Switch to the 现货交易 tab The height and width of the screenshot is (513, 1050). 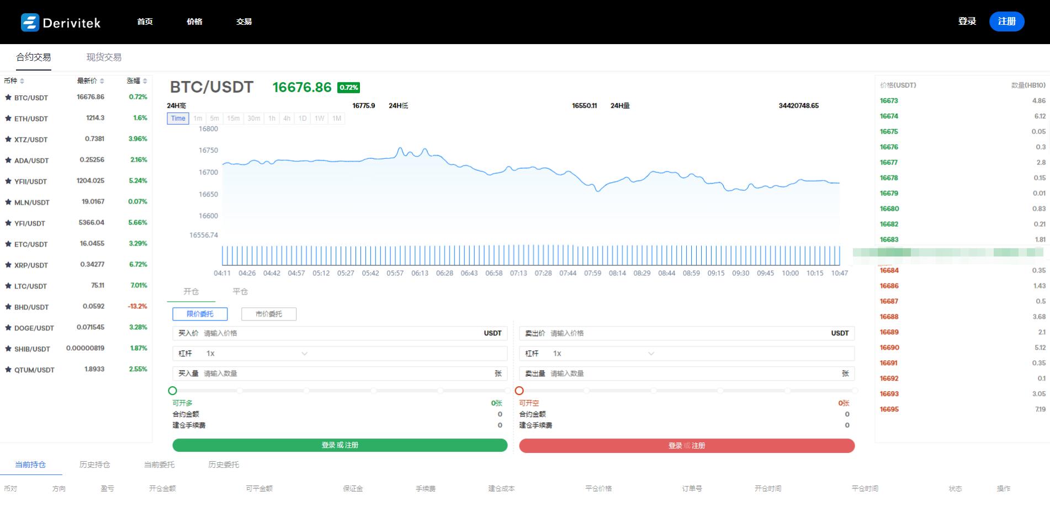[x=104, y=57]
